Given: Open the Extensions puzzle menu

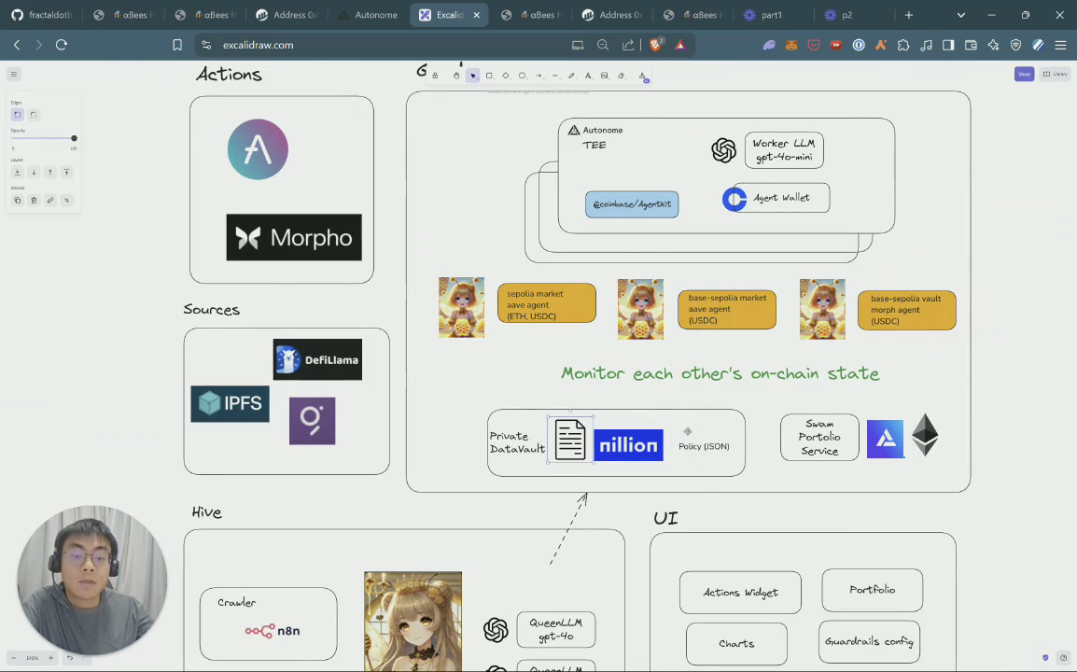Looking at the screenshot, I should pyautogui.click(x=904, y=45).
